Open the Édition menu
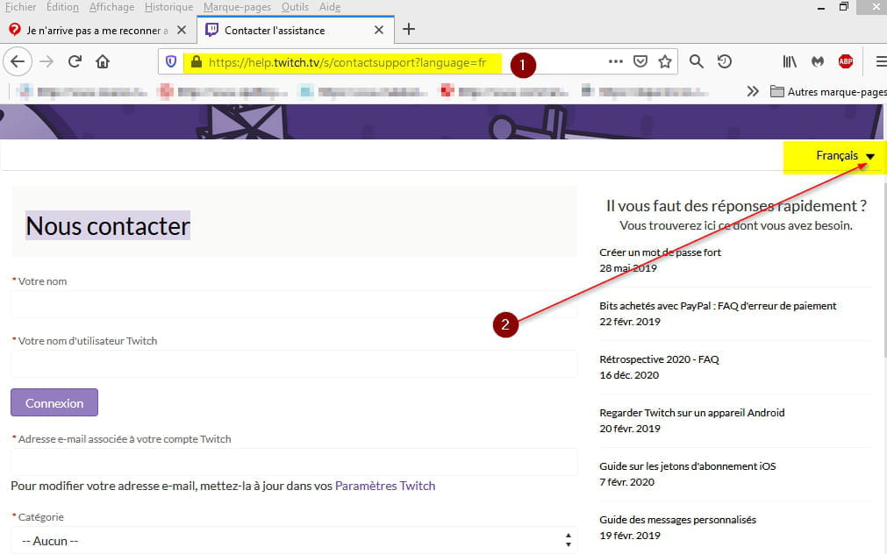887x554 pixels. click(x=62, y=7)
